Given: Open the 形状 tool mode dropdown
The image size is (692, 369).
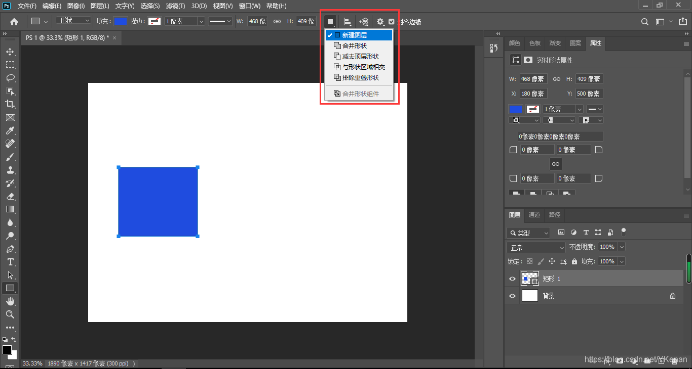Looking at the screenshot, I should point(73,21).
